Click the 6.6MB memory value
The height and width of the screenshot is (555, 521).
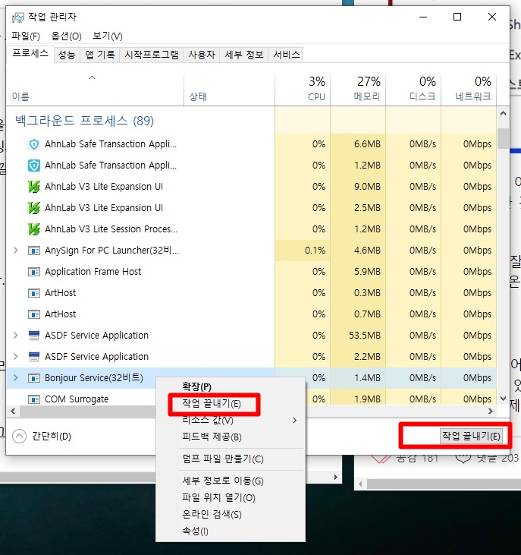pyautogui.click(x=367, y=144)
